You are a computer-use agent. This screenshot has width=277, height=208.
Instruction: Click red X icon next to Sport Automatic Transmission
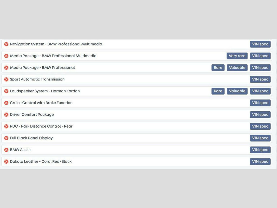[6, 79]
